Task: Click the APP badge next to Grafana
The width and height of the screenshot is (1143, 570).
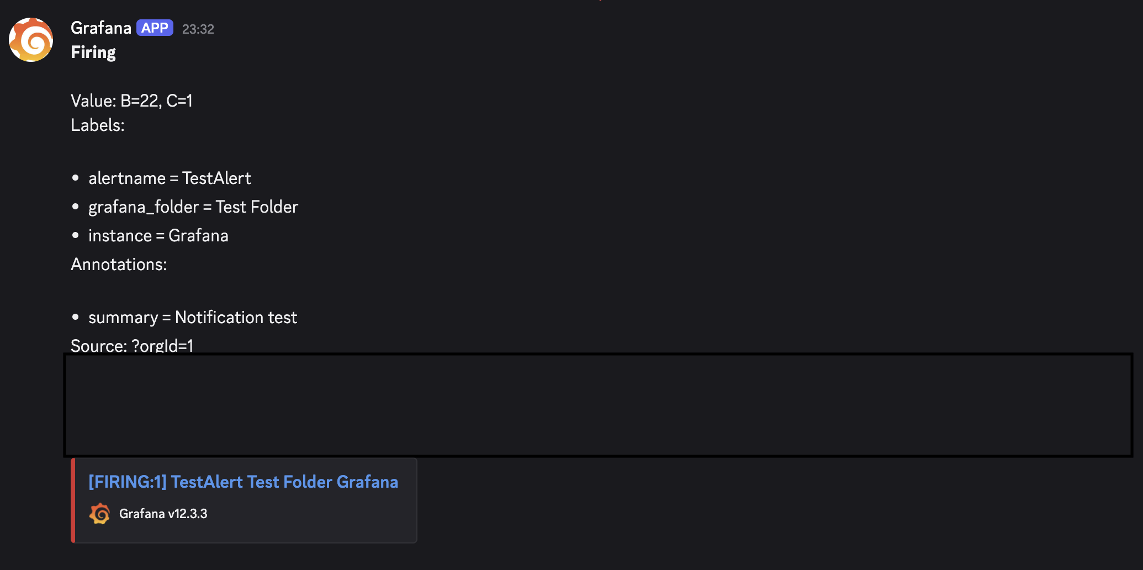Action: click(154, 28)
